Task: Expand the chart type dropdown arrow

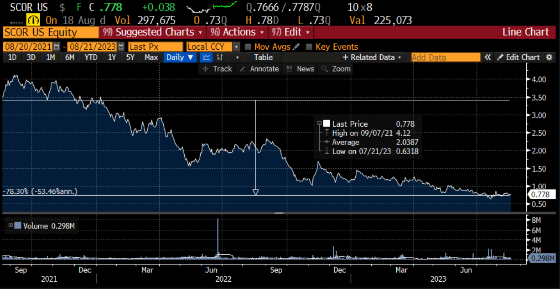Action: coord(237,57)
